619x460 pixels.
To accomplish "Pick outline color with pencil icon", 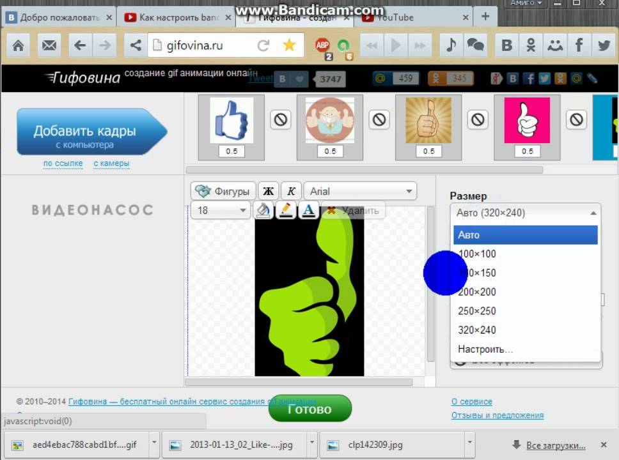I will 286,210.
